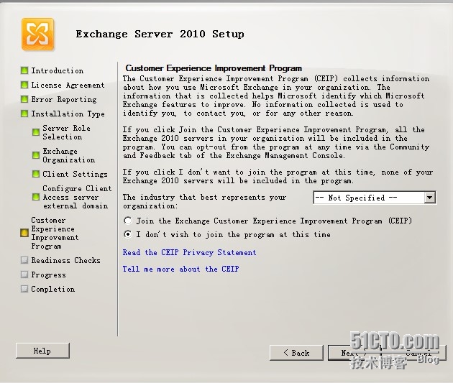Click the green Introduction step indicator
This screenshot has height=383, width=453.
[24, 70]
